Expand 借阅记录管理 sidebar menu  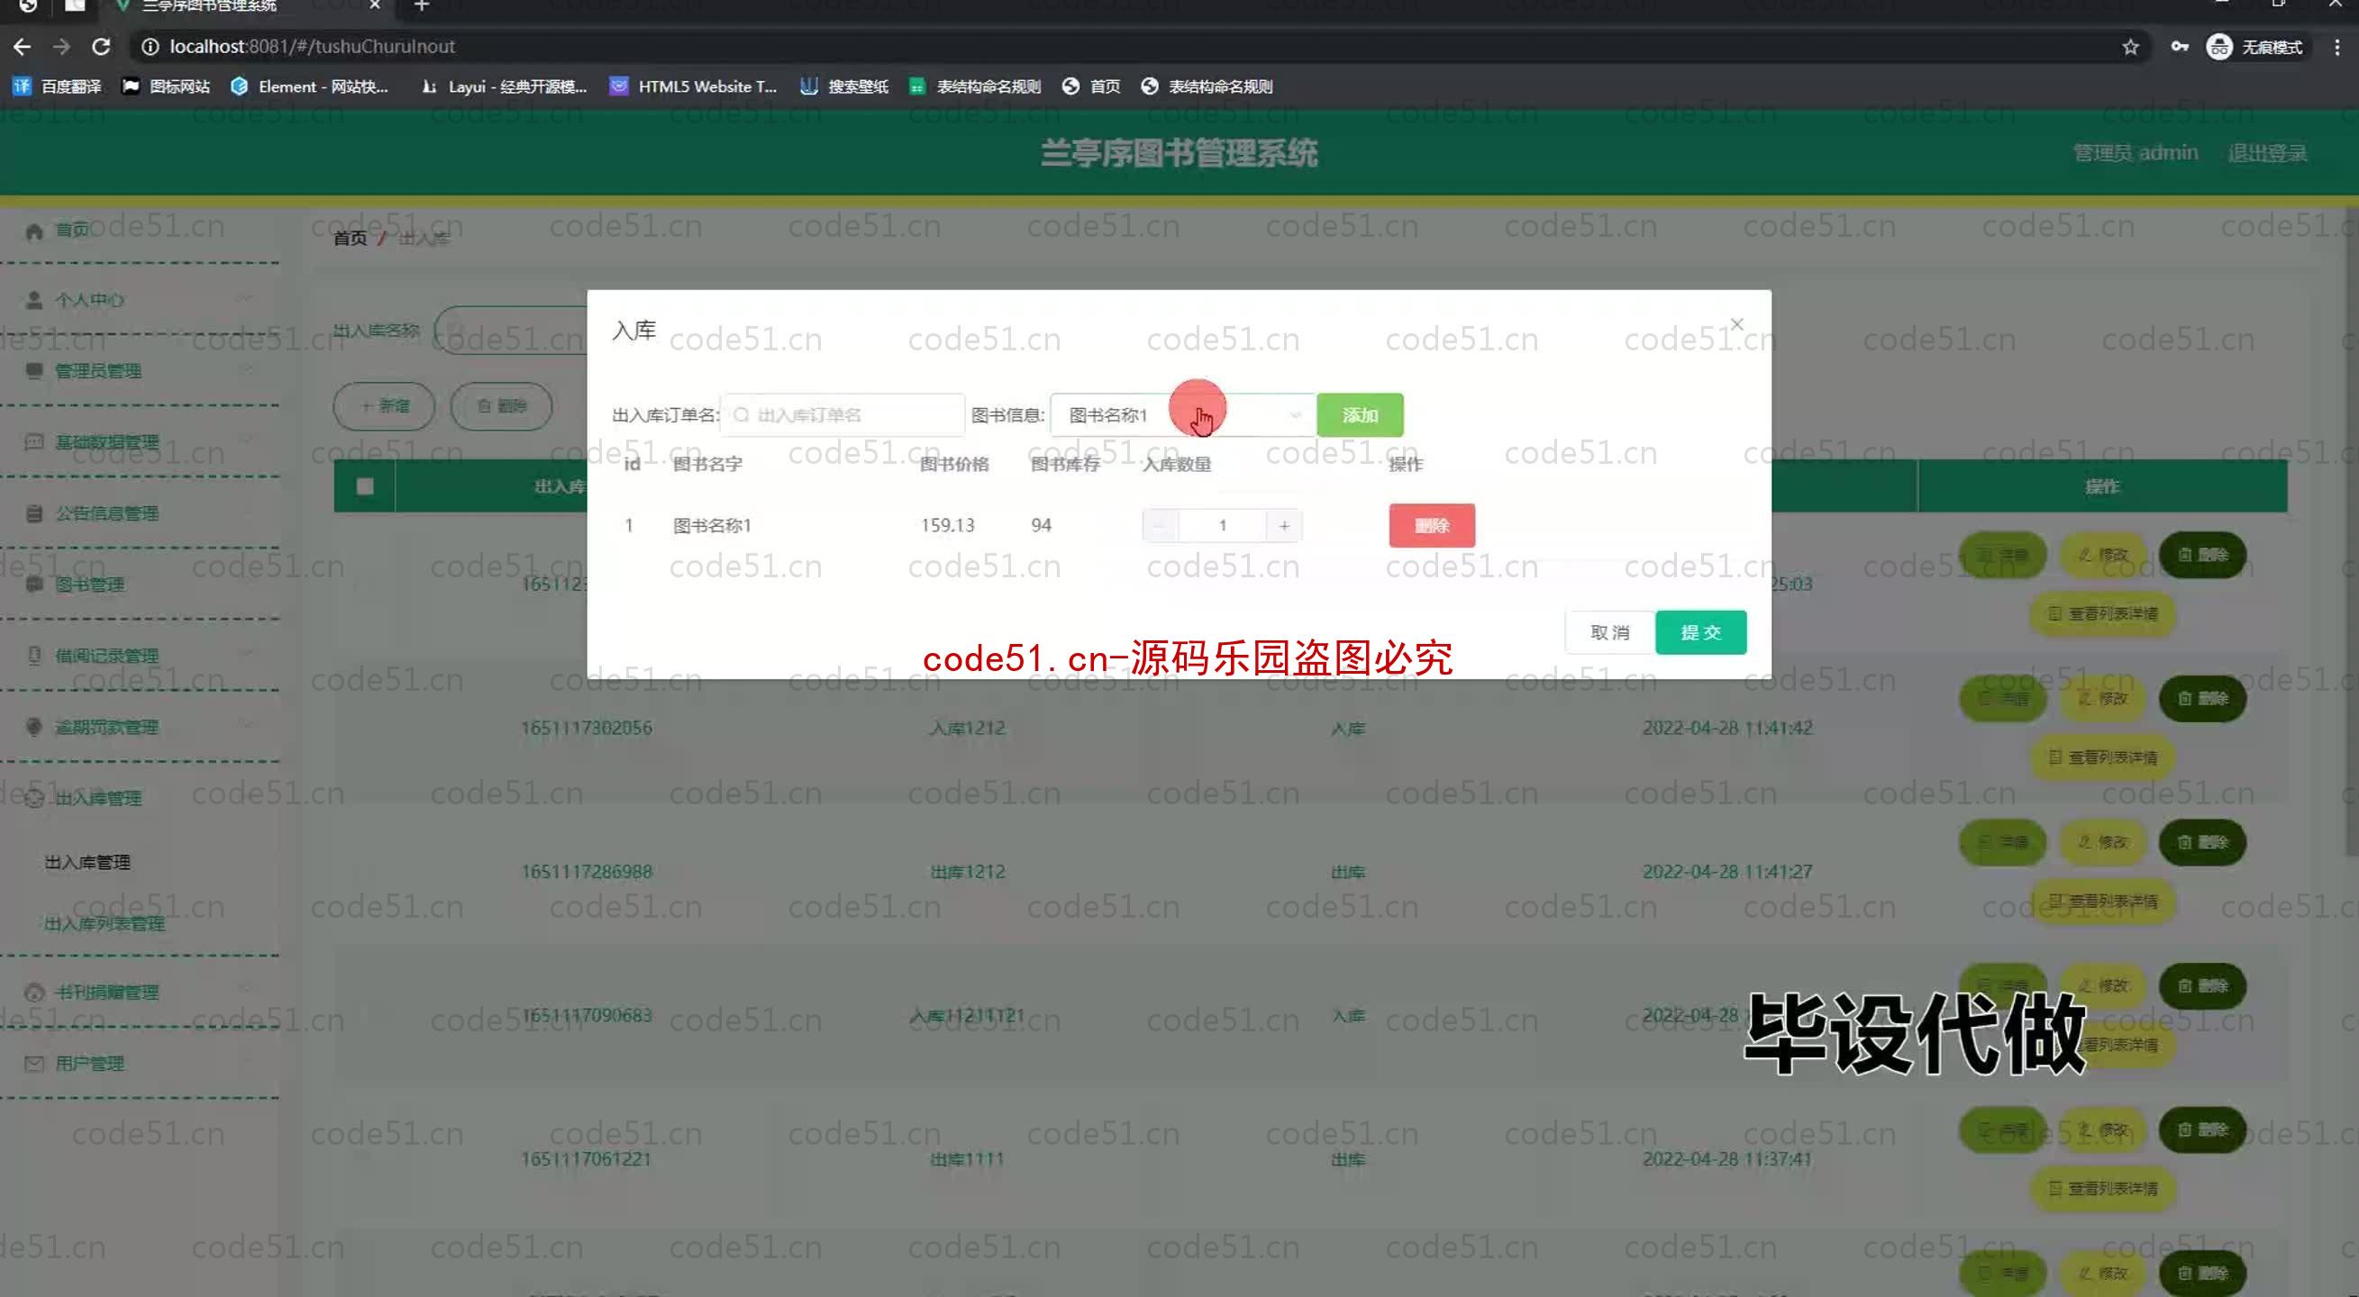(139, 656)
